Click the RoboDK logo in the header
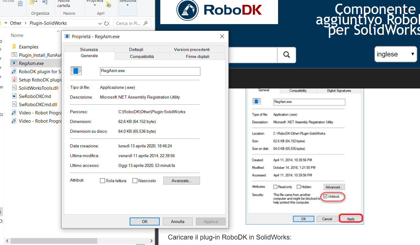This screenshot has height=245, width=420. click(x=219, y=10)
